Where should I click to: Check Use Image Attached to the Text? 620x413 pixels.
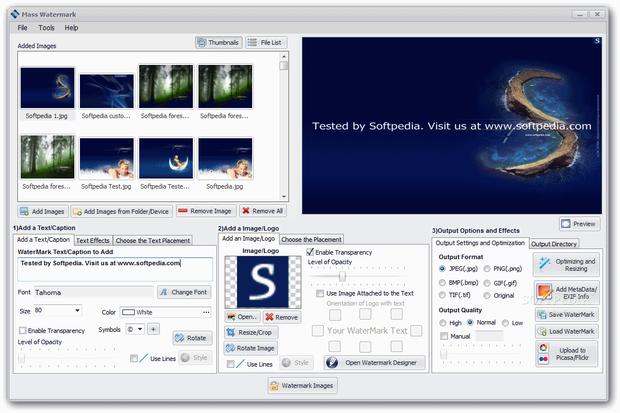(320, 293)
